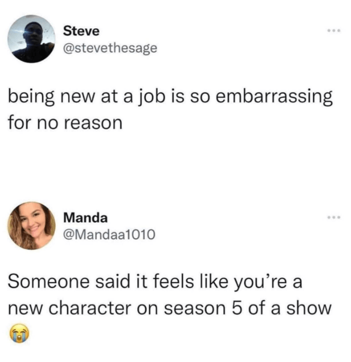351x362 pixels.
Task: Click the text 'for no reason'
Action: (65, 123)
